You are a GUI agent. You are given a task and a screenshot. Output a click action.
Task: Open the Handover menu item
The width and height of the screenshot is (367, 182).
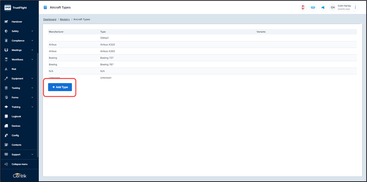tap(17, 22)
